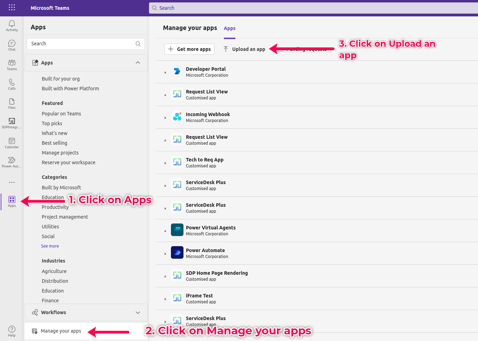Select the Social category
This screenshot has height=341, width=478.
[x=48, y=236]
